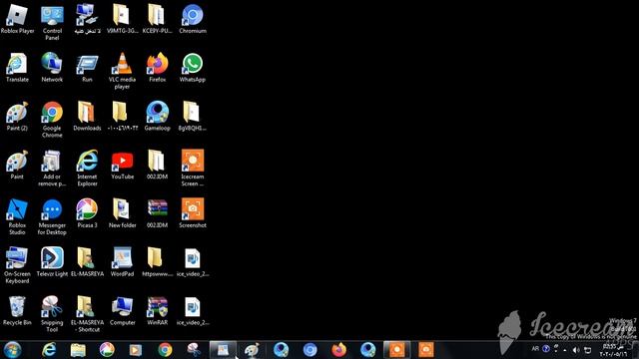The height and width of the screenshot is (359, 639).
Task: Click the blue help tray icon
Action: point(546,349)
